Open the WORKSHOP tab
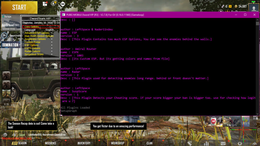 click(x=118, y=143)
